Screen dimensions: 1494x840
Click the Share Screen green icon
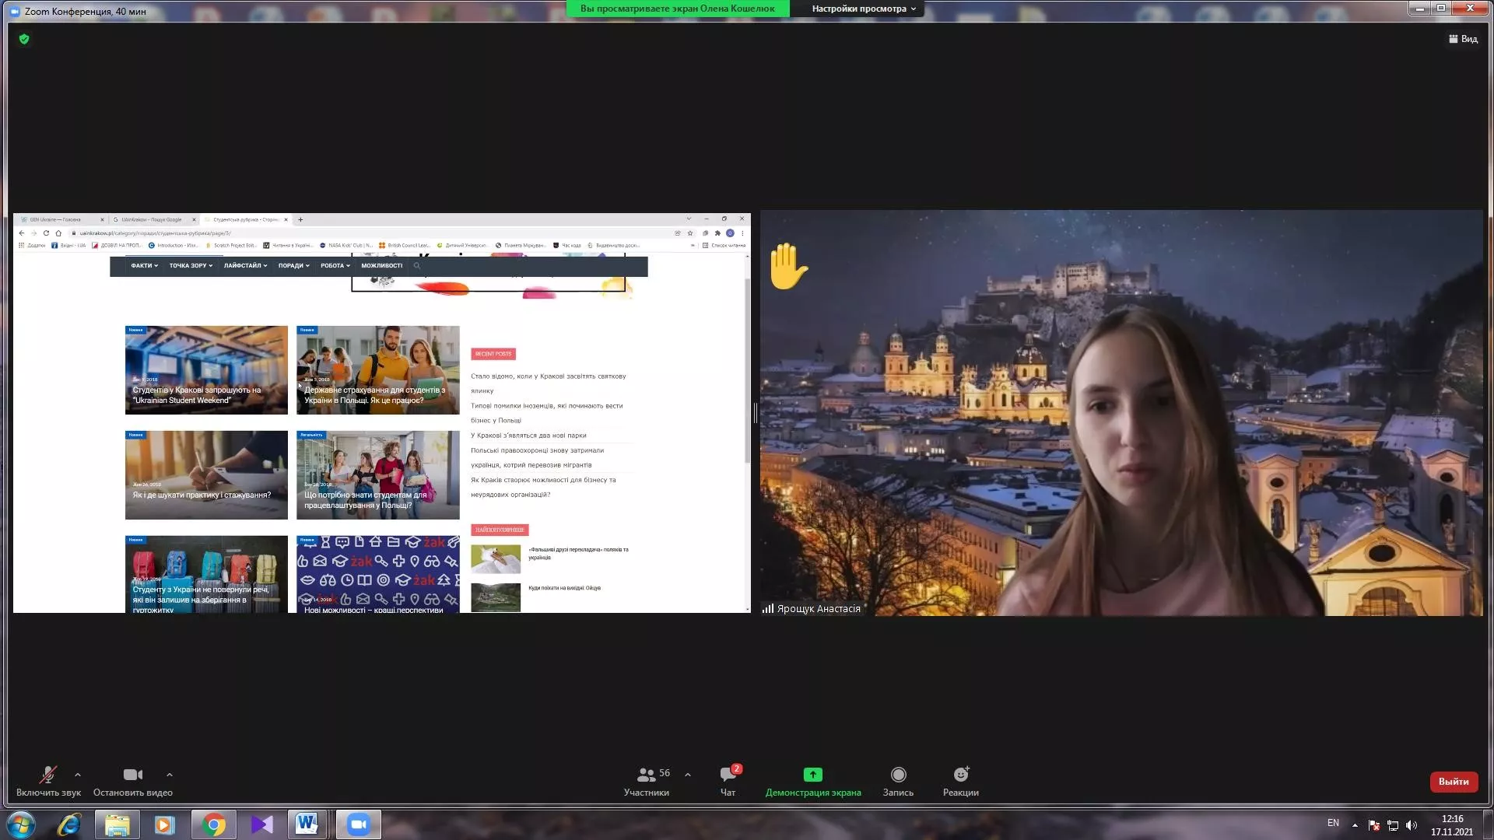[812, 775]
